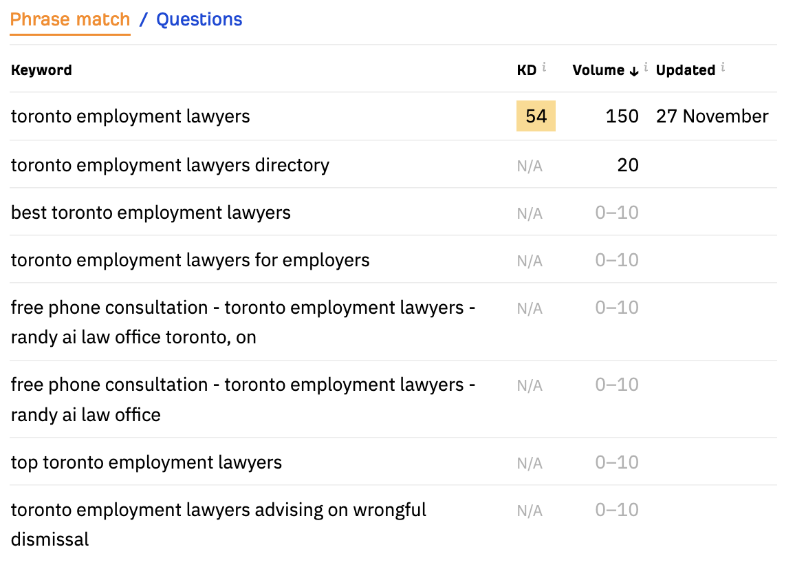Click the 27 November updated date
The image size is (795, 578).
point(712,116)
